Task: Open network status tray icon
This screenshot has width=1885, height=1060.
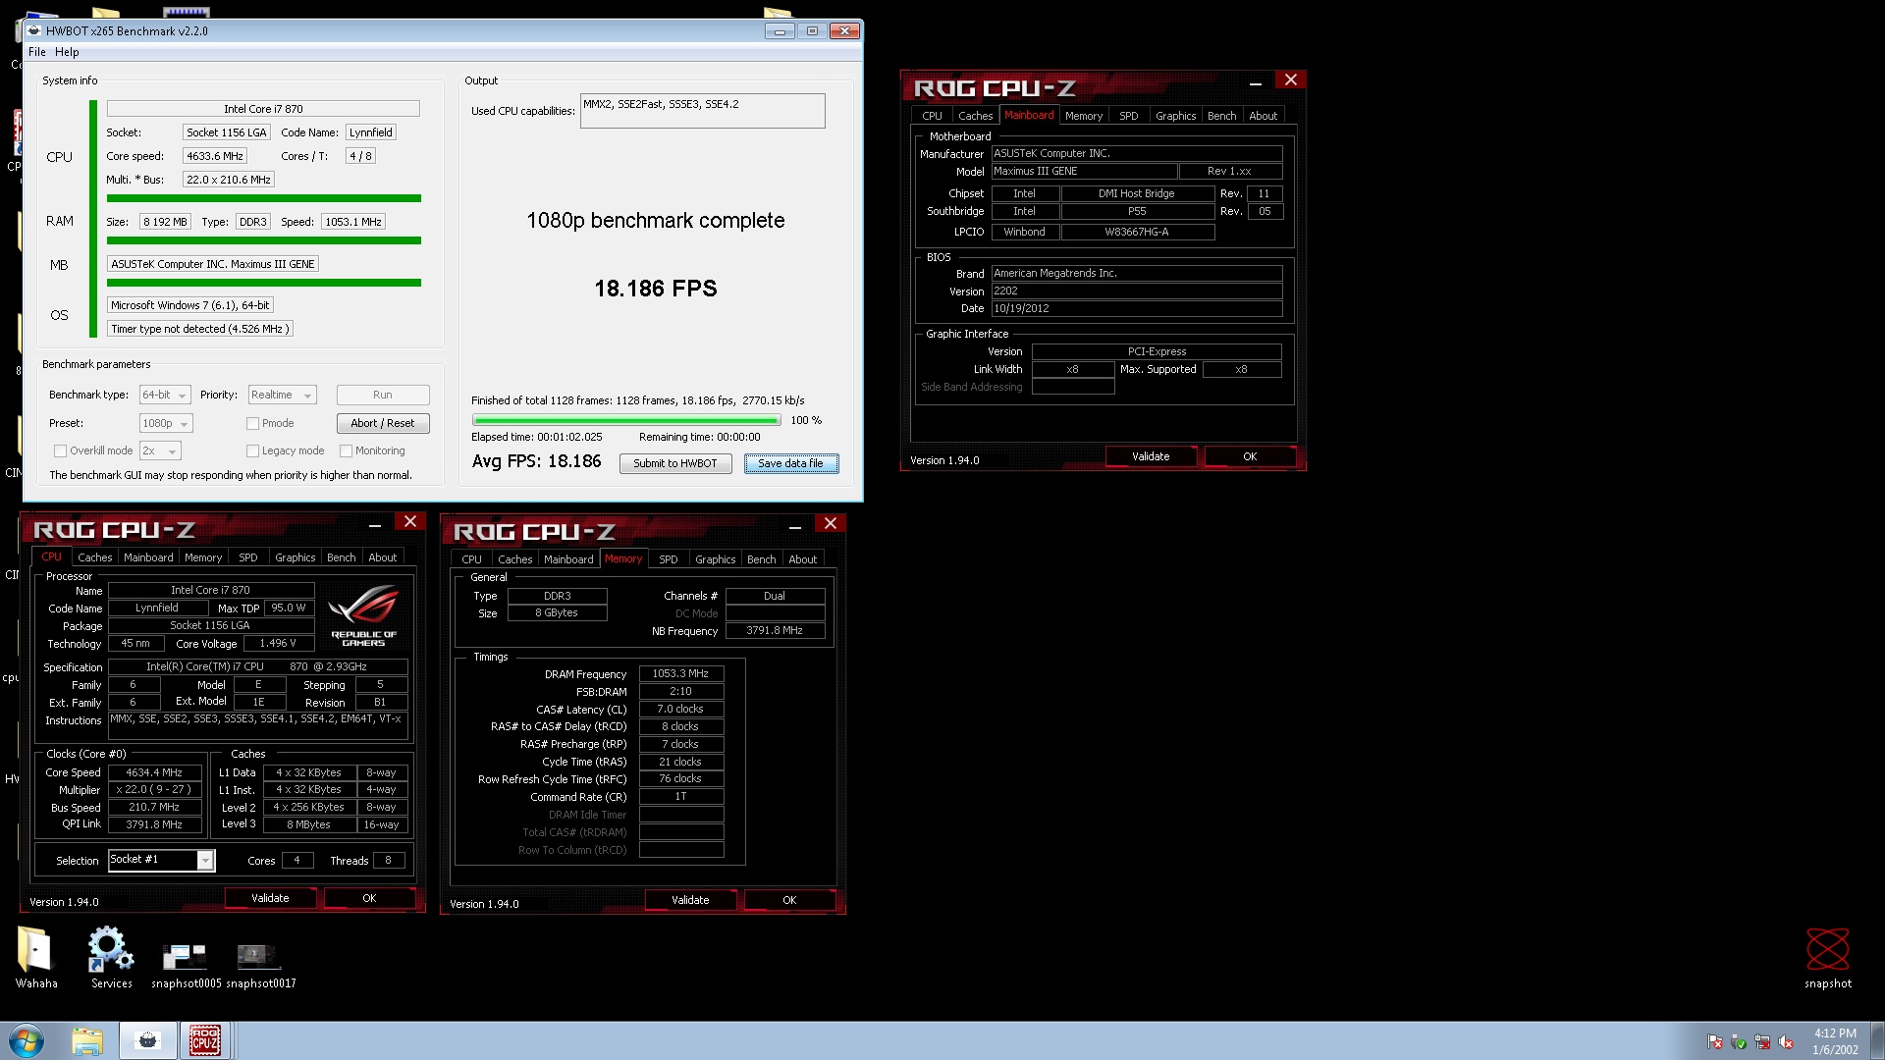Action: coord(1762,1042)
